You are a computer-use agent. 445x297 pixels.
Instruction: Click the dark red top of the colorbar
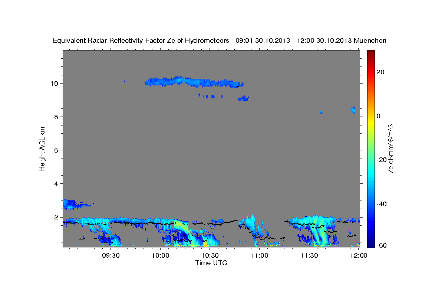(370, 53)
